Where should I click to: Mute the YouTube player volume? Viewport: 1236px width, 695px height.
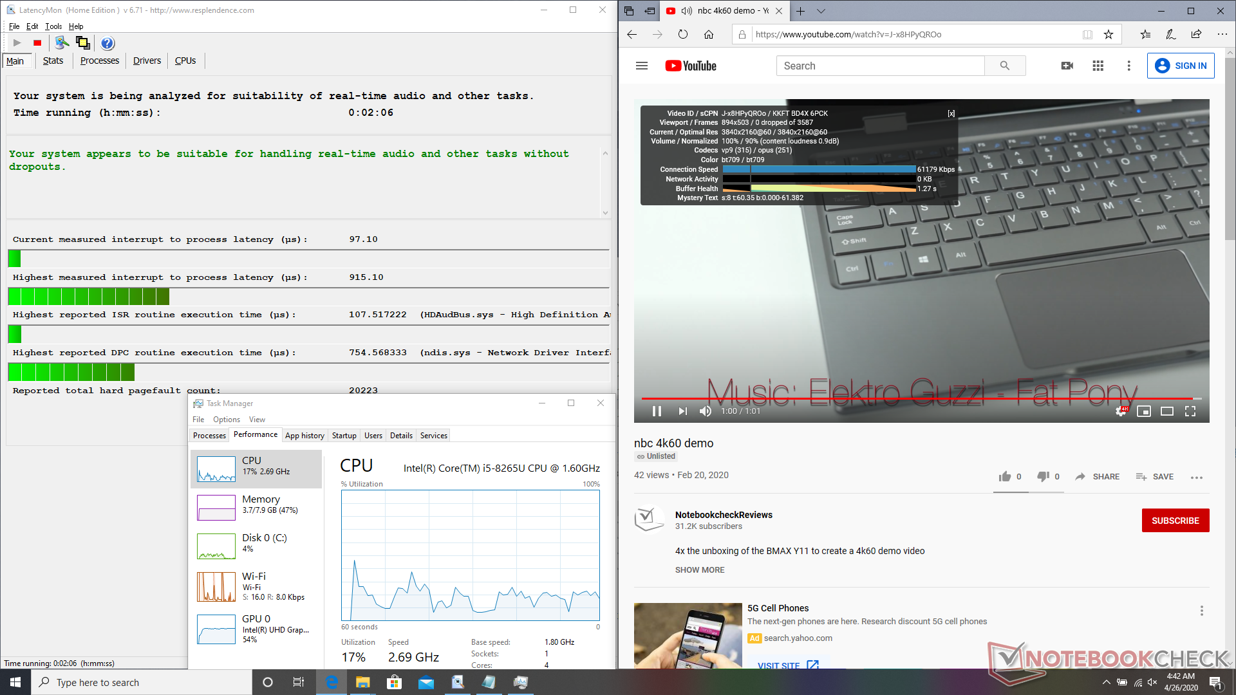click(x=706, y=411)
